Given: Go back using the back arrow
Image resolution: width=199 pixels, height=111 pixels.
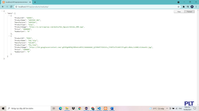Looking at the screenshot, I should [3, 7].
